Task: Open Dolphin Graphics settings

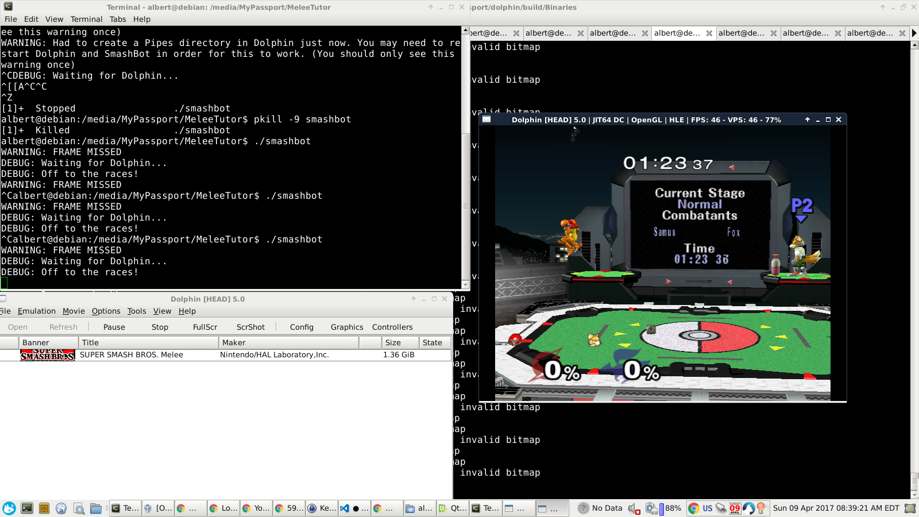Action: (x=347, y=327)
